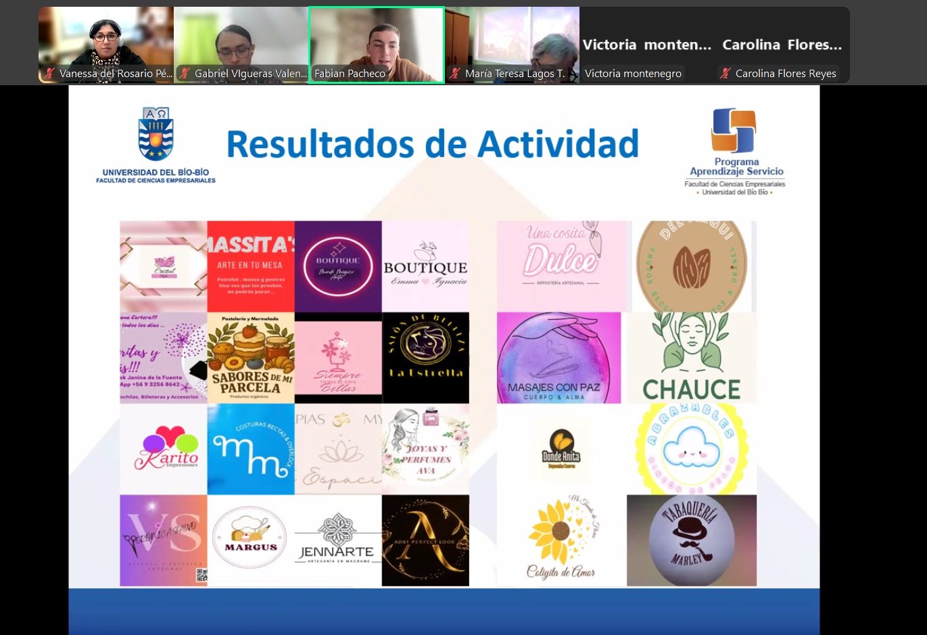The width and height of the screenshot is (927, 635).
Task: Click María Teresa Lagos' muted microphone icon
Action: click(456, 73)
